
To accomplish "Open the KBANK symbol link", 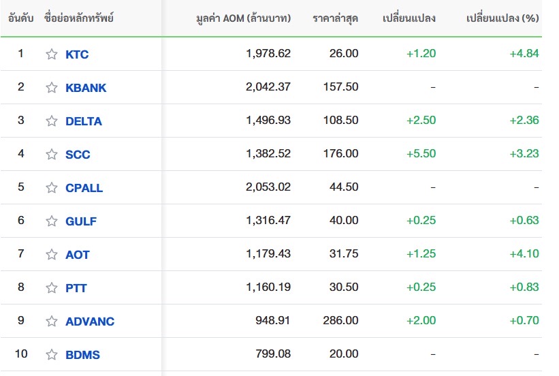I will click(86, 88).
